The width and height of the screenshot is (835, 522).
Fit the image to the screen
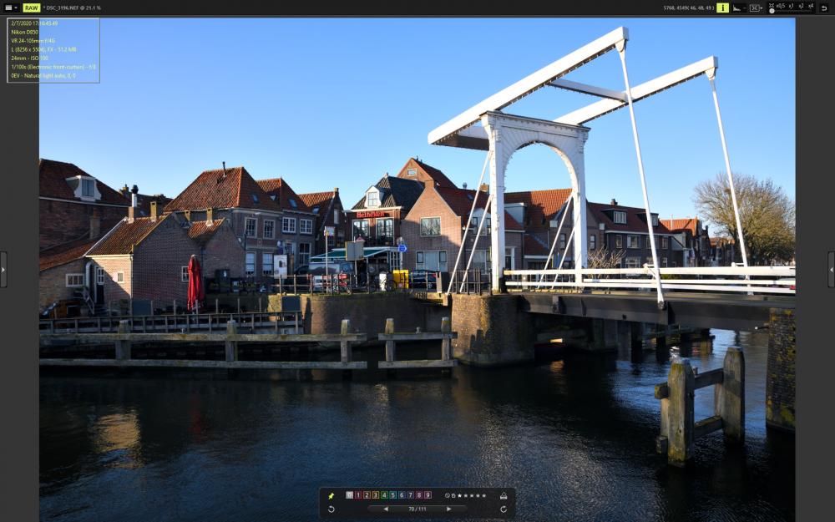(x=771, y=5)
